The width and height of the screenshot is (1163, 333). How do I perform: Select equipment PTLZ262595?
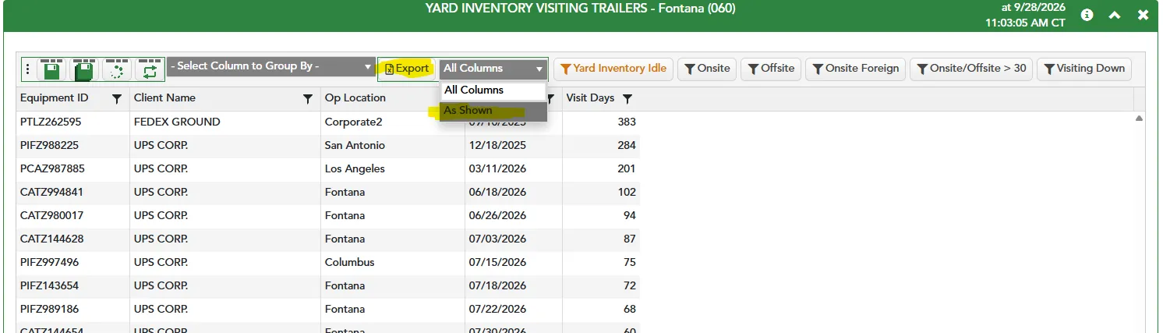point(51,122)
